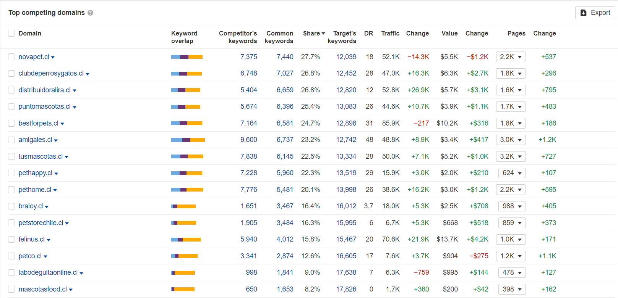618x298 pixels.
Task: Click competitor's keywords 9,600 for amigales.cl
Action: (249, 140)
